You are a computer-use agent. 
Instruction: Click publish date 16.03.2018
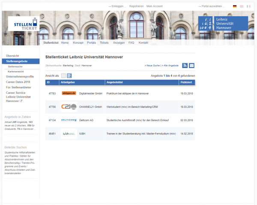click(x=187, y=107)
